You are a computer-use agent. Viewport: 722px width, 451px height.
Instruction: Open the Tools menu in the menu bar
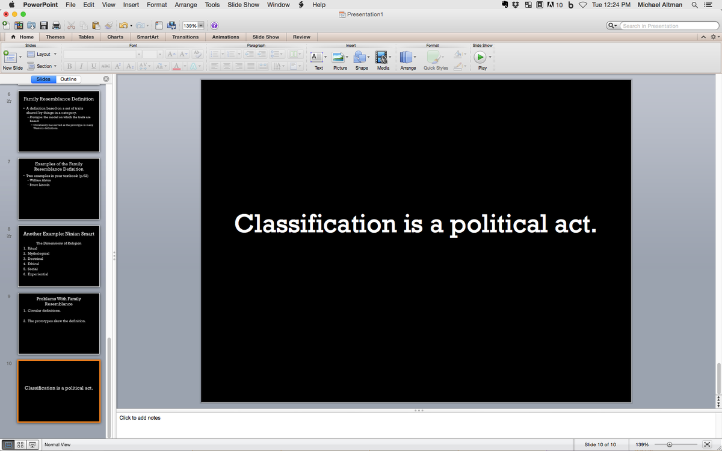[x=212, y=5]
